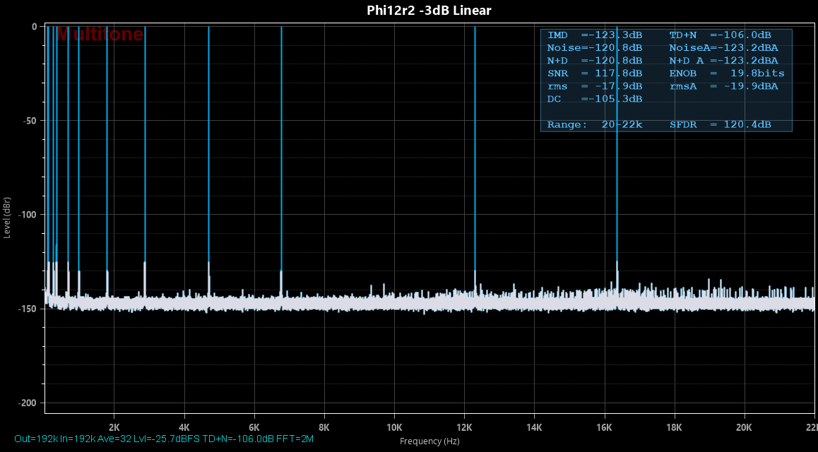Click the -200 level tick label
This screenshot has width=818, height=452.
click(28, 403)
